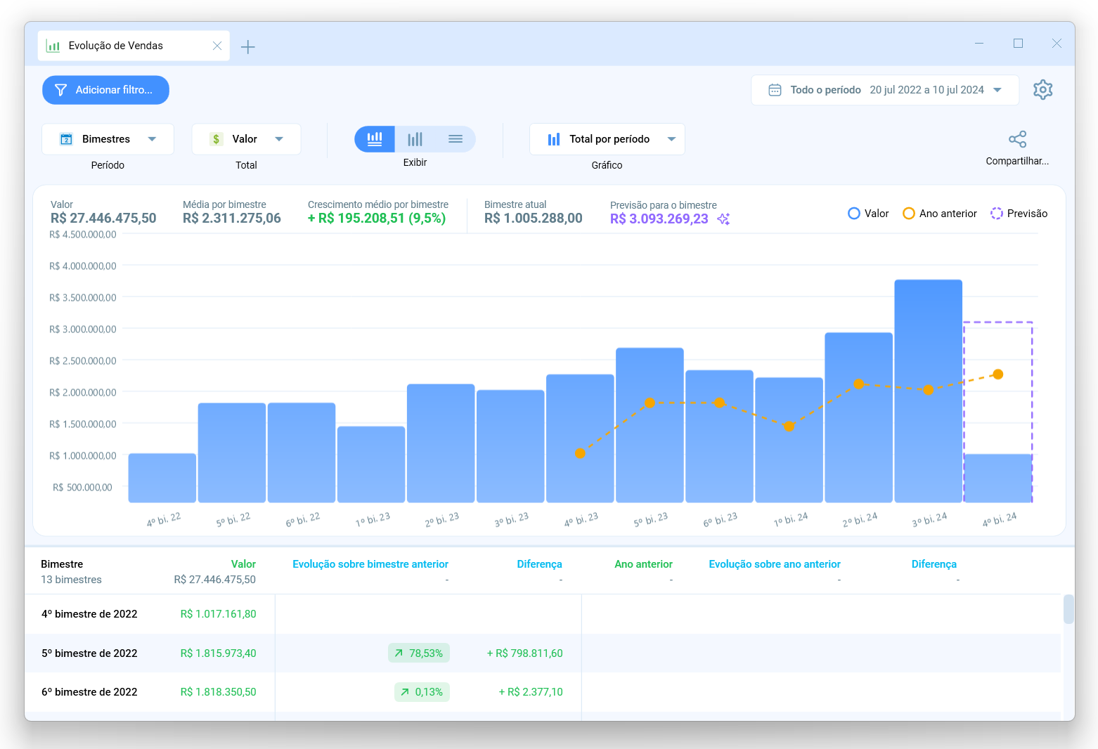
Task: Click the 2º bi. 24 bar
Action: [x=858, y=417]
